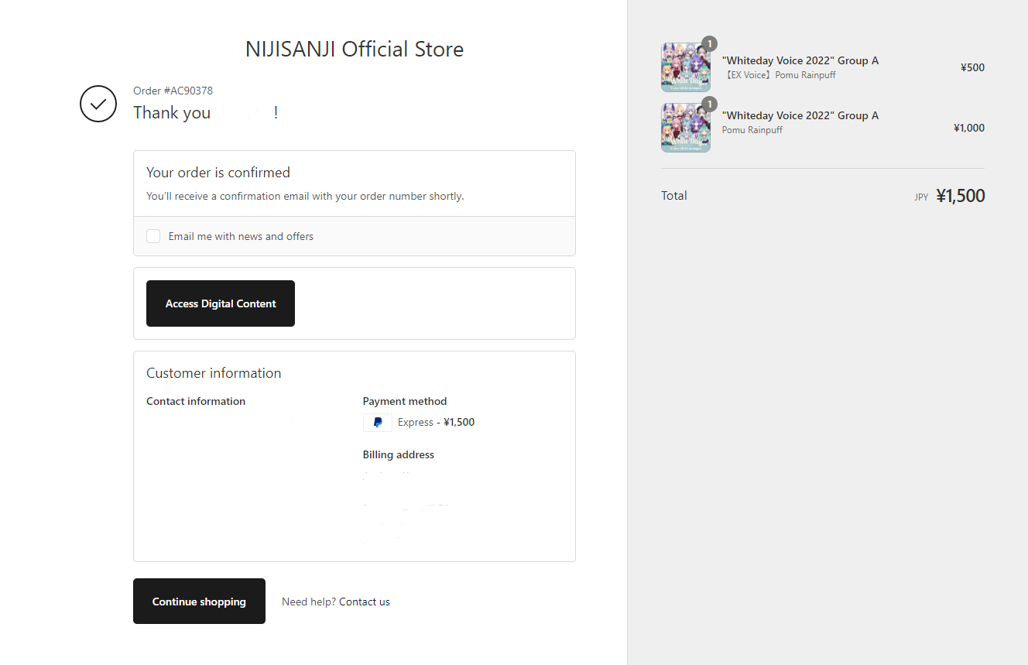Image resolution: width=1028 pixels, height=665 pixels.
Task: Click the PayPal payment icon
Action: coord(378,423)
